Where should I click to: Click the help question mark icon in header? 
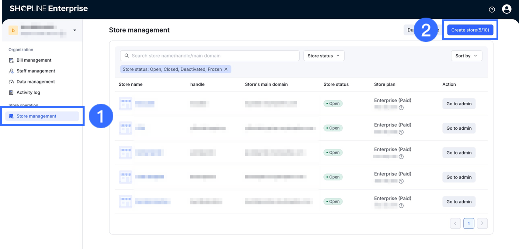pos(492,9)
